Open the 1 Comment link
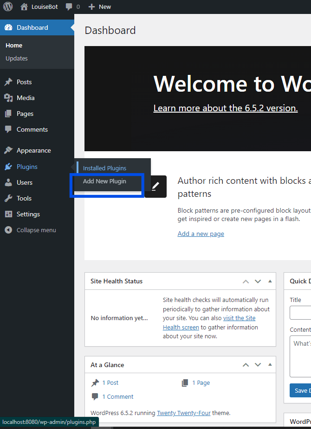The width and height of the screenshot is (311, 429). coord(118,397)
